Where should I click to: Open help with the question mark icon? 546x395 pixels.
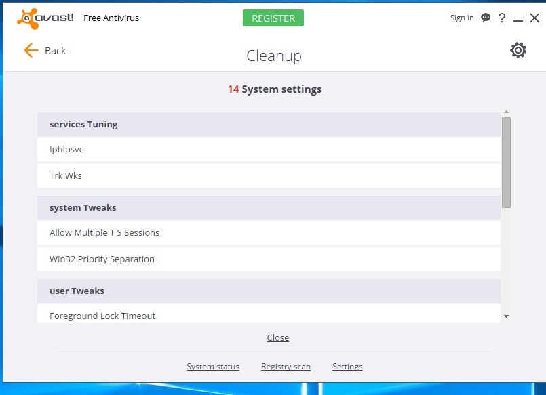pos(502,18)
